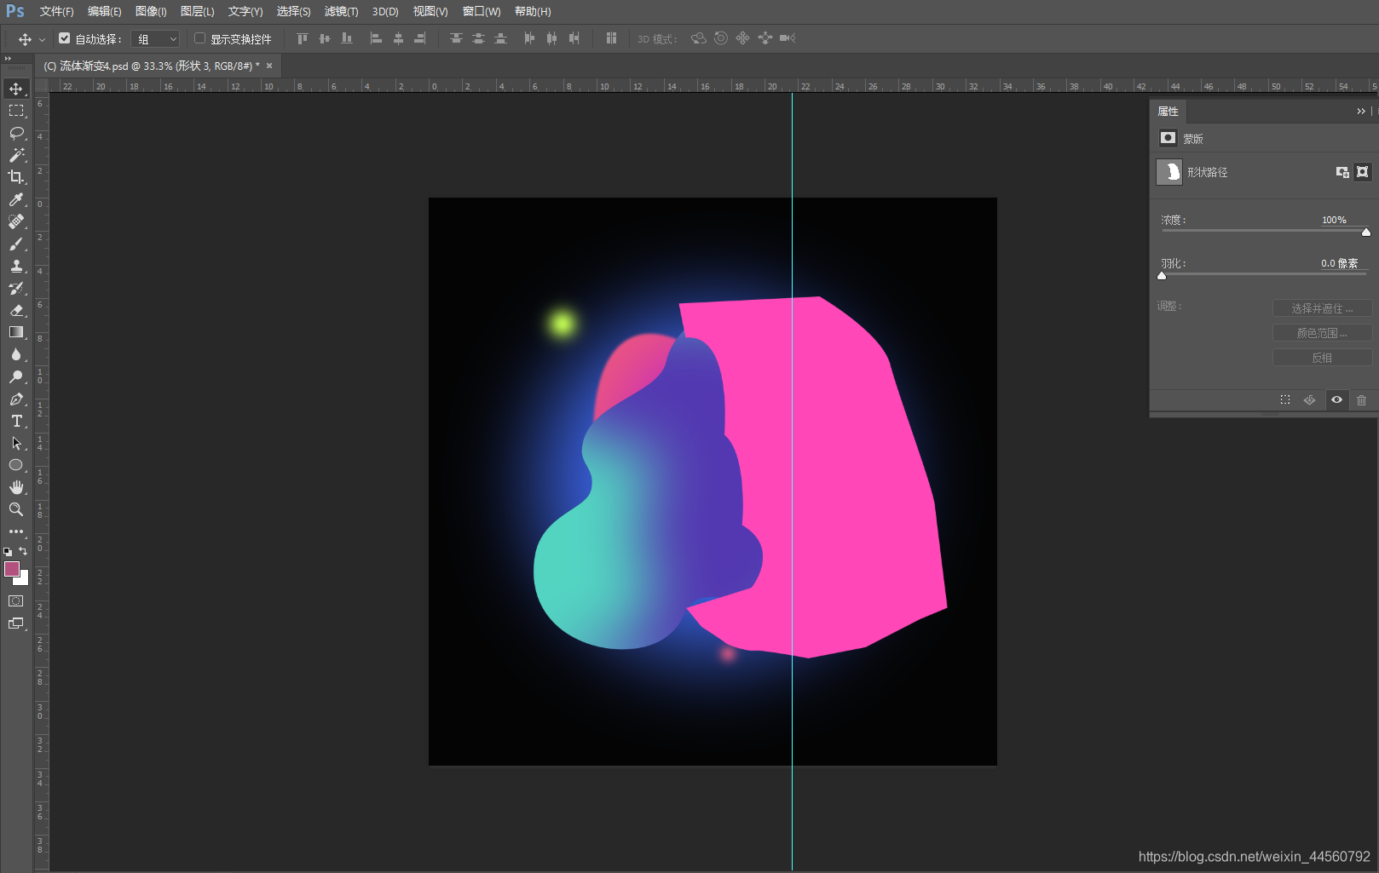Open the 帮助(H) menu

[533, 12]
